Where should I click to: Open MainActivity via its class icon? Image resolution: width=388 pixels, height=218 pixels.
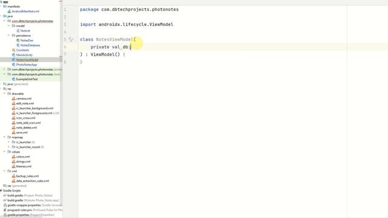pyautogui.click(x=13, y=55)
